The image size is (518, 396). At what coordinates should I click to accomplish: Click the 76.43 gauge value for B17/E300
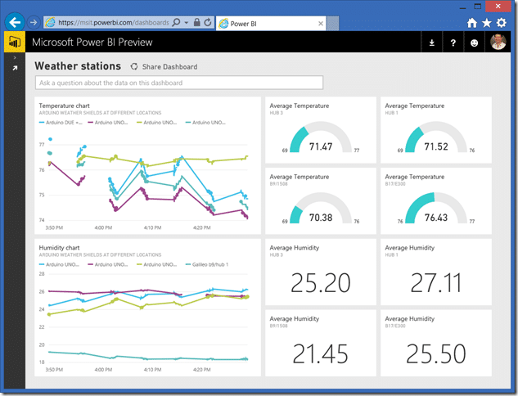pyautogui.click(x=436, y=218)
